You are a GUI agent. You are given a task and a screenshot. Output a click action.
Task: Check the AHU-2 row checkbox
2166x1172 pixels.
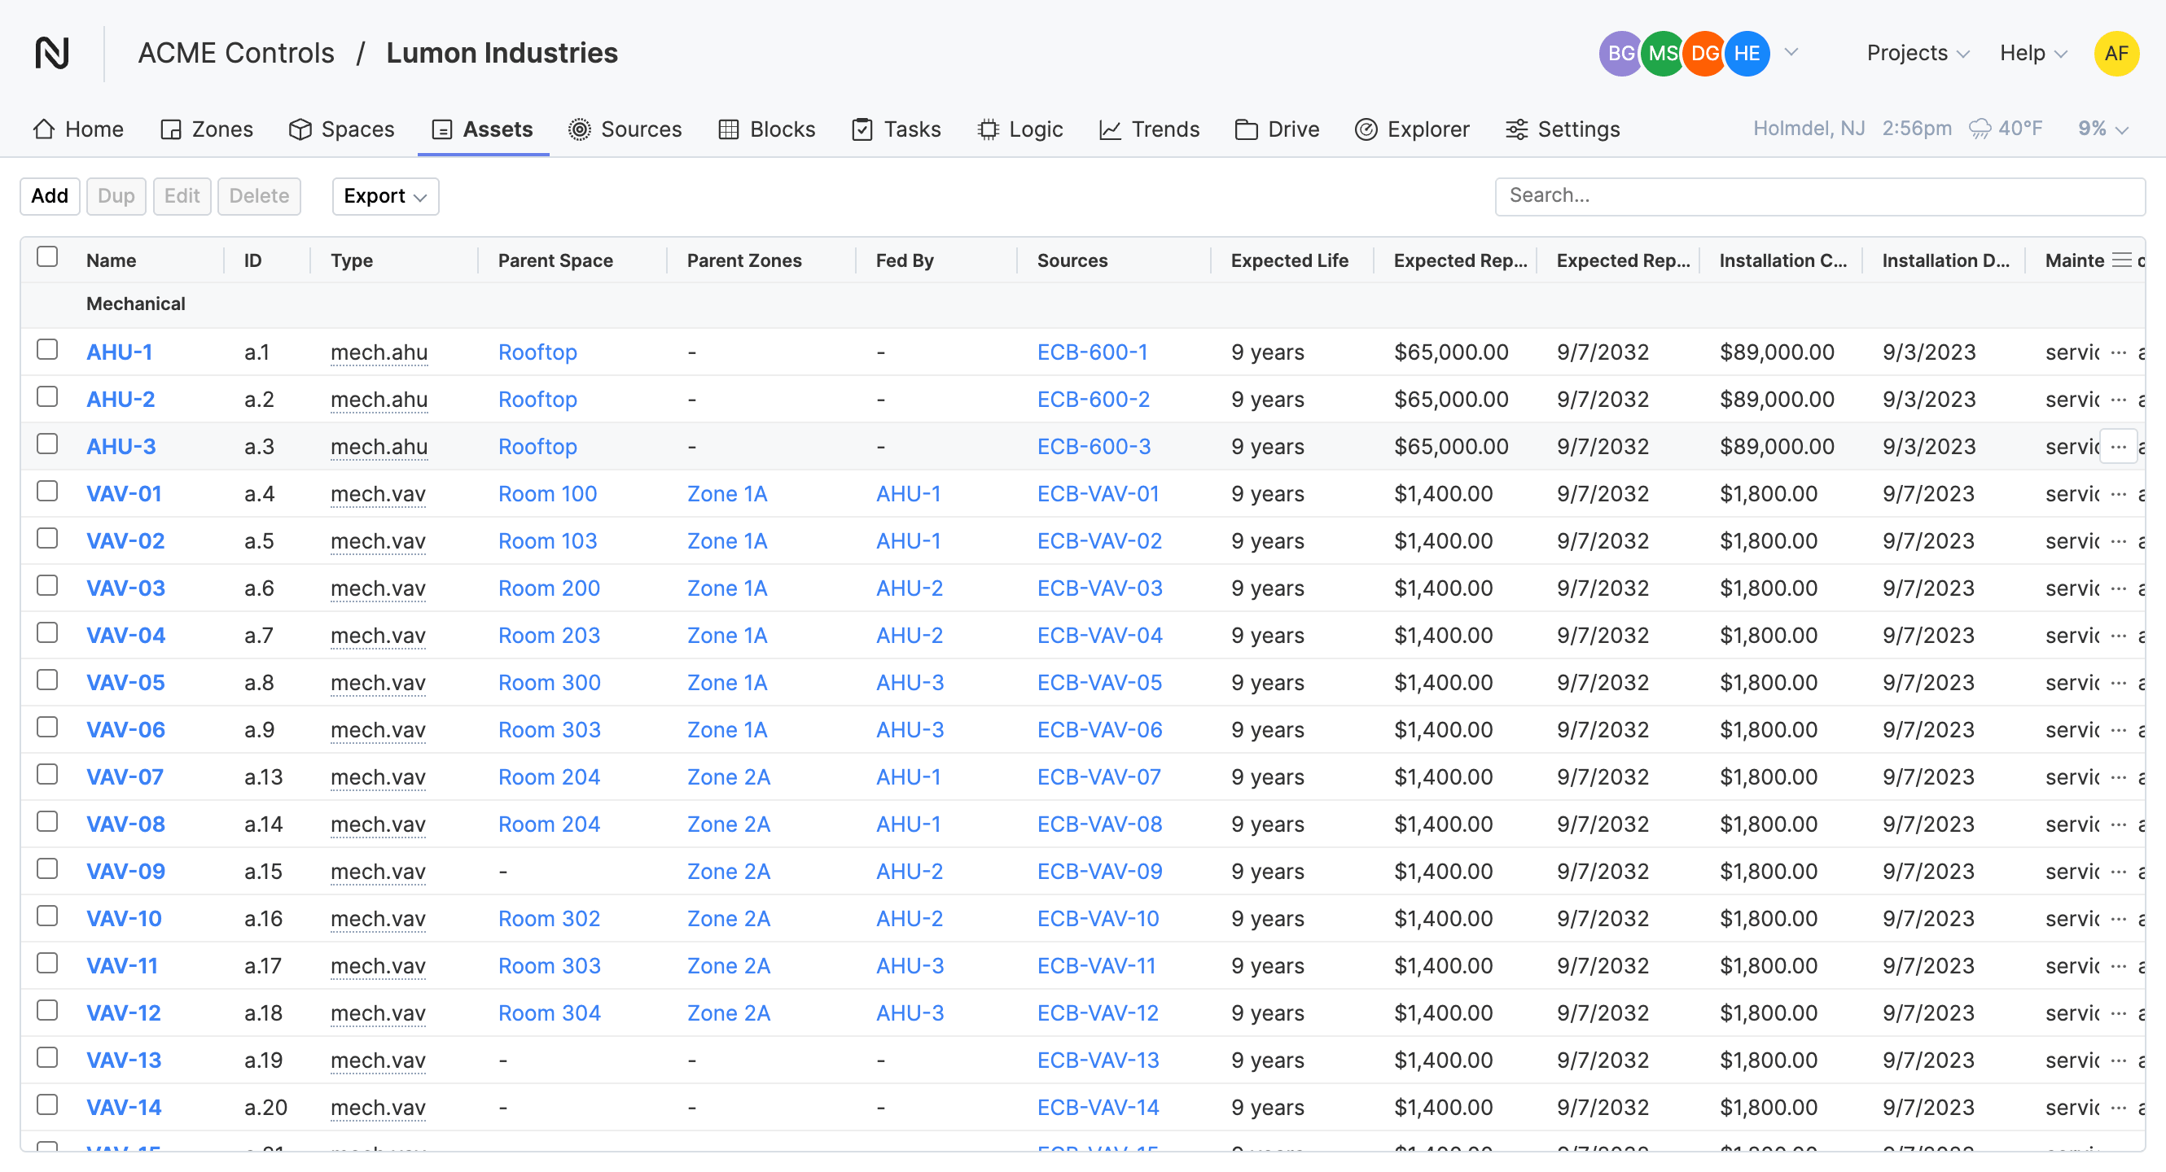tap(48, 396)
